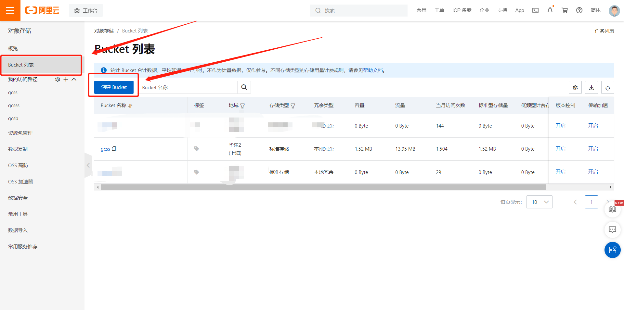Focus the Bucket 名称 search field

pos(188,87)
